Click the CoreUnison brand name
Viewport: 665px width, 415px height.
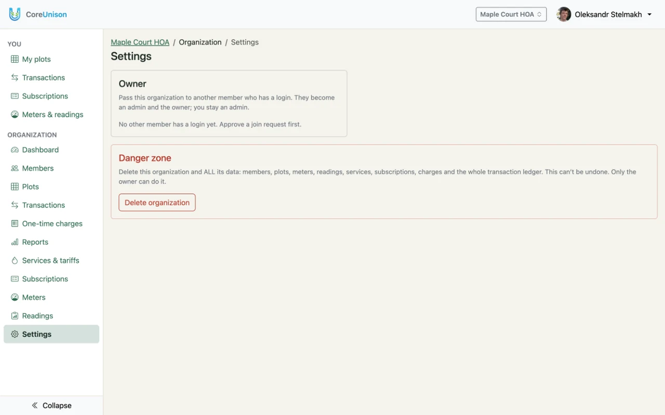click(46, 15)
